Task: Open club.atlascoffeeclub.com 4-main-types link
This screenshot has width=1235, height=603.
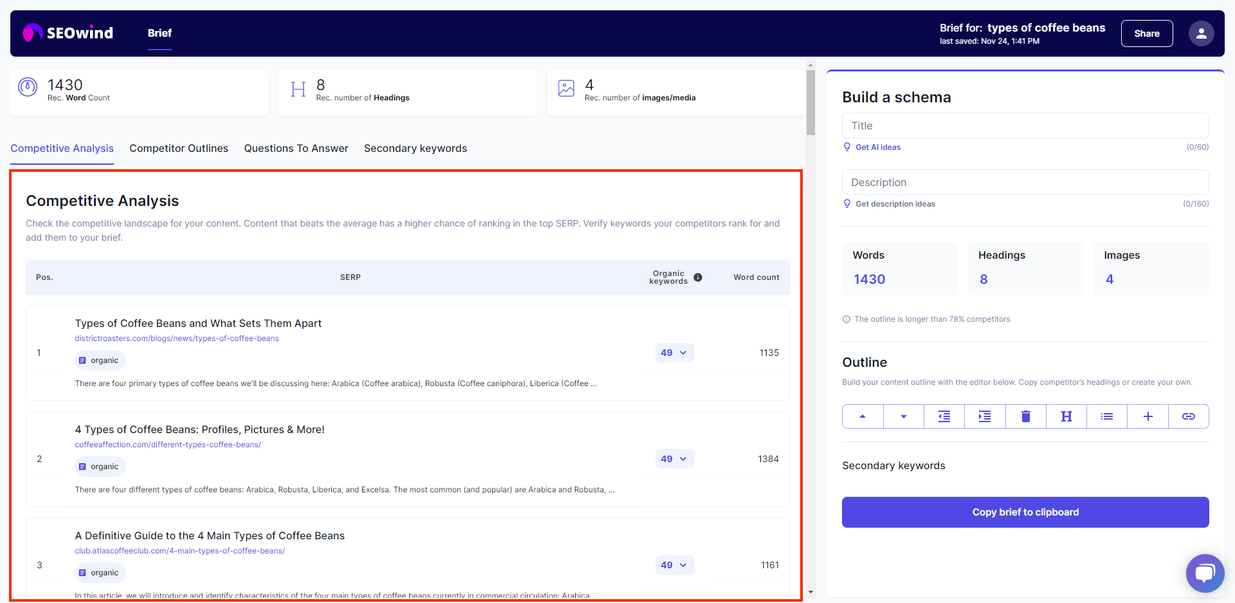Action: click(179, 551)
